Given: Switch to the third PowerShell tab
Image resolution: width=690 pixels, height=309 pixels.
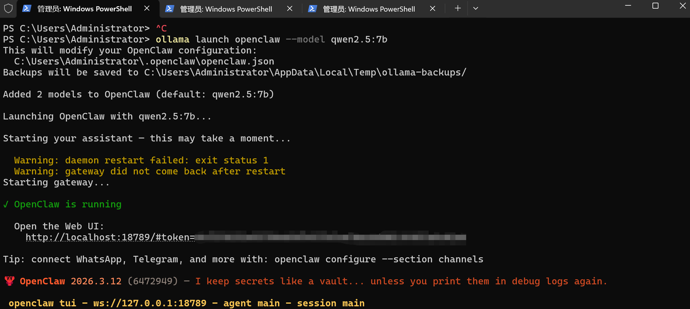Looking at the screenshot, I should (x=373, y=9).
